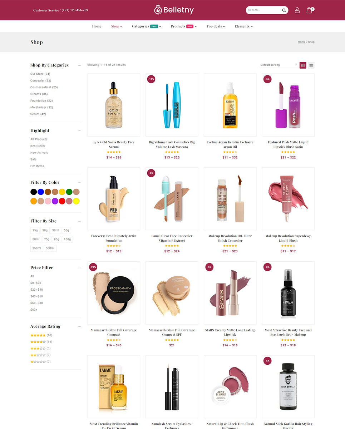Filter by four-star average rating

[x=41, y=342]
